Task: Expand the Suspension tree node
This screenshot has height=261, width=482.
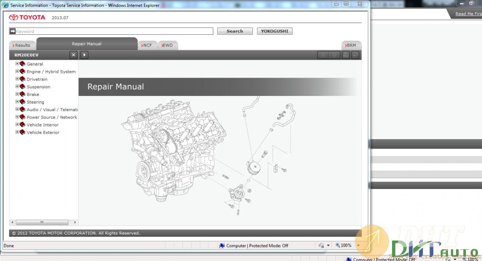Action: (x=17, y=87)
